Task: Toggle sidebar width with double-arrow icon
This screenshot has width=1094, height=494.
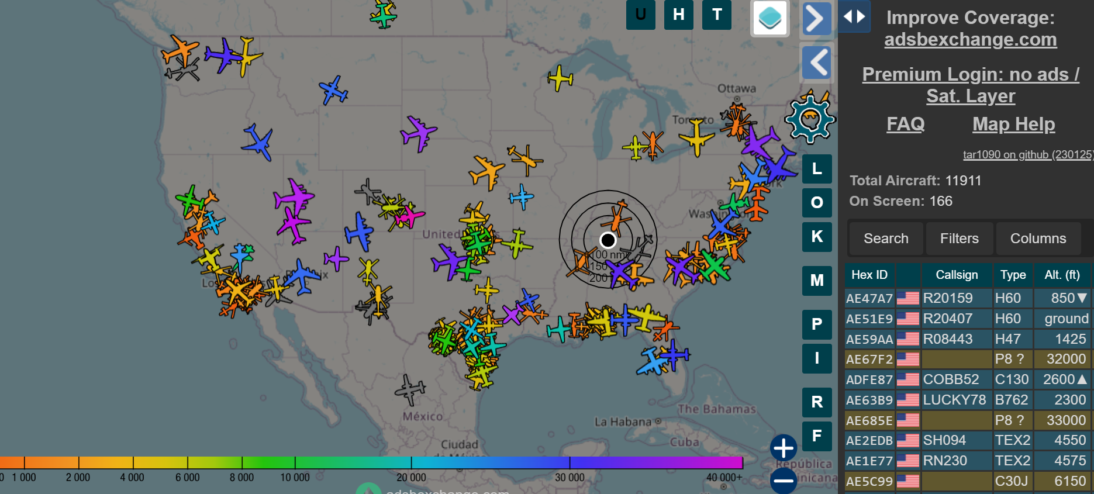Action: point(854,16)
